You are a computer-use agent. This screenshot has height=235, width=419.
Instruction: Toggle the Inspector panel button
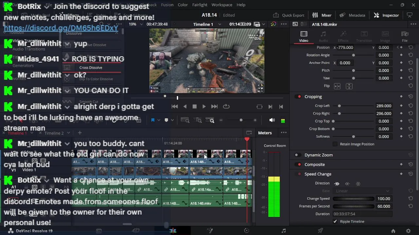[386, 15]
